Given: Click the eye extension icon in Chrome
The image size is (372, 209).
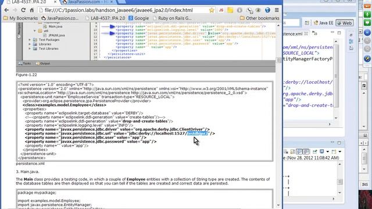Looking at the screenshot, I should click(x=258, y=10).
